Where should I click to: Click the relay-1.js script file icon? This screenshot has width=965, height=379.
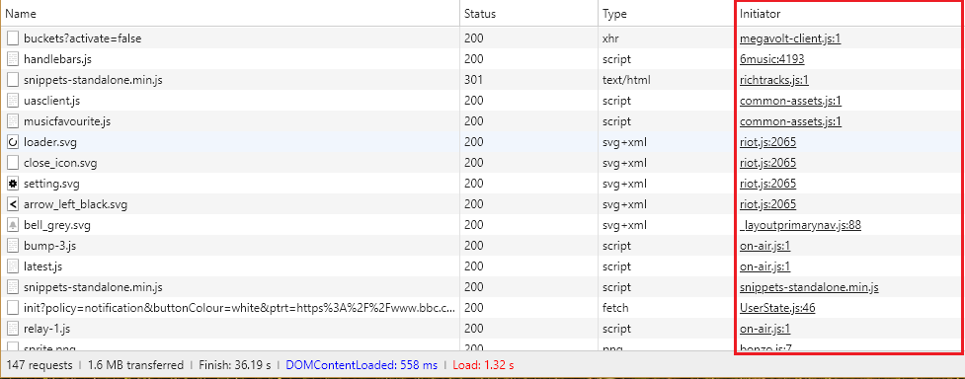coord(12,329)
